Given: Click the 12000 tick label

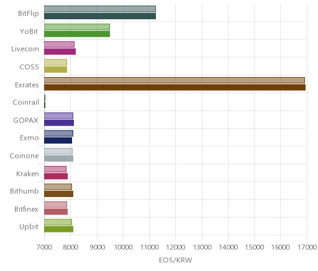Looking at the screenshot, I should (x=176, y=247).
